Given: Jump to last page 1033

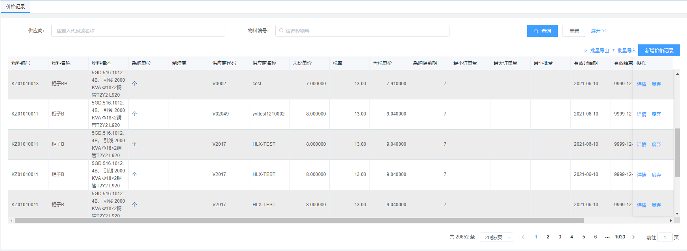Looking at the screenshot, I should tap(620, 237).
